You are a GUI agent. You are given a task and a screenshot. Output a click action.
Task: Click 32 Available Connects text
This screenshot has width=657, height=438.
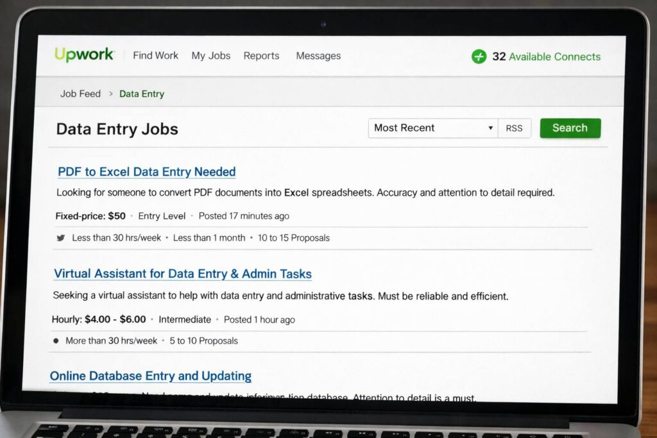pos(546,56)
